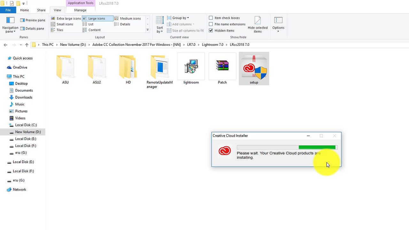Open the Group by dropdown
409x230 pixels.
pyautogui.click(x=178, y=18)
